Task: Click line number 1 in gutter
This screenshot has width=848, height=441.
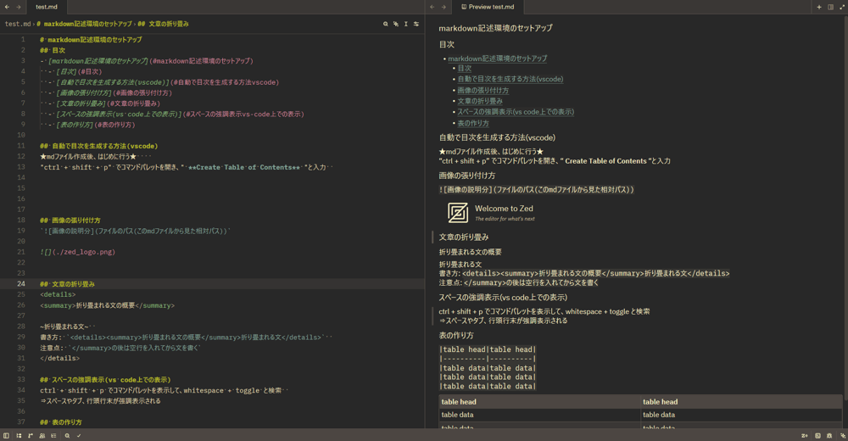Action: tap(23, 40)
